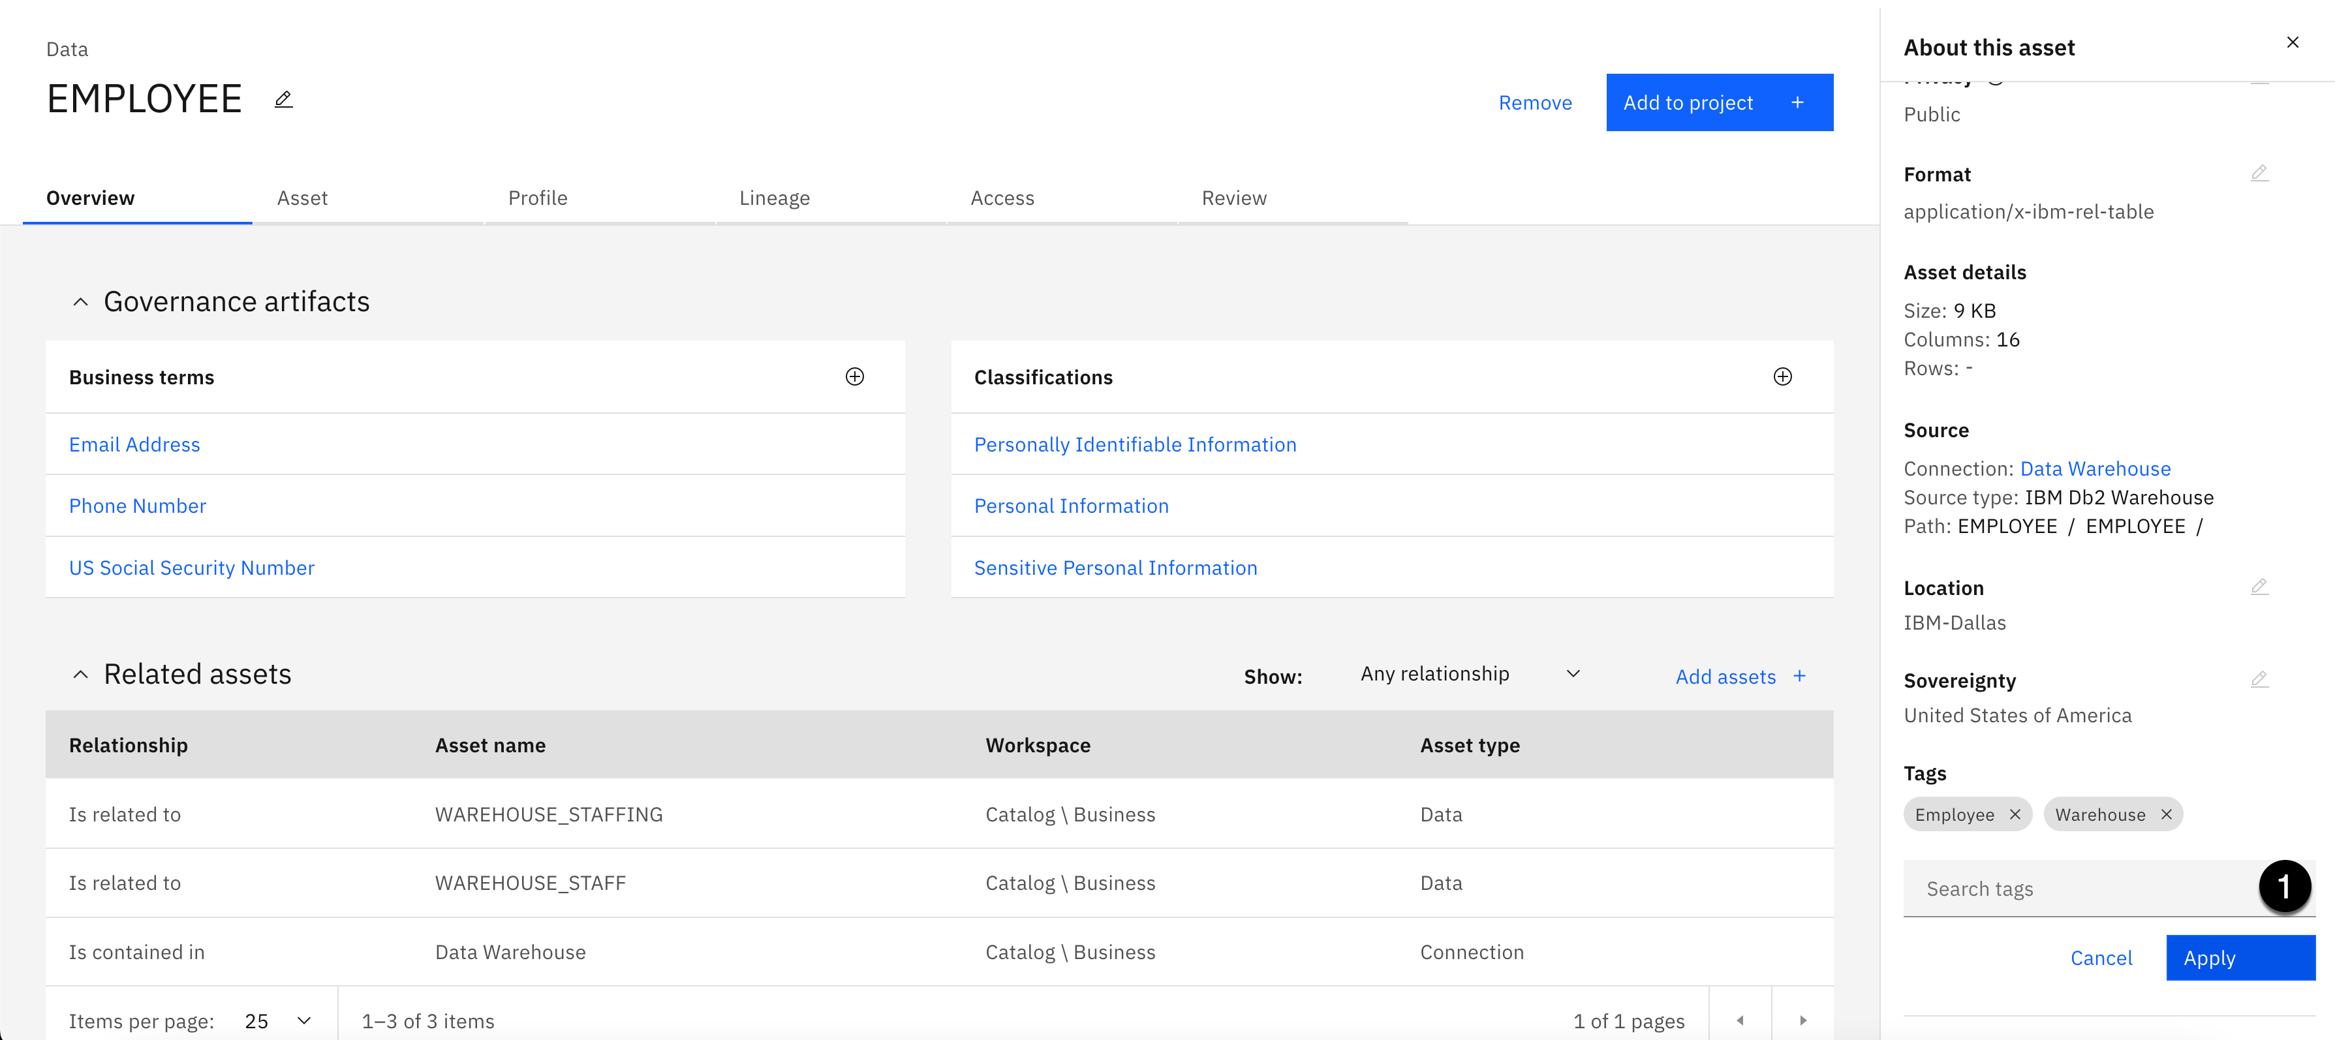Edit the Format field pencil icon
The image size is (2335, 1040).
pyautogui.click(x=2259, y=173)
